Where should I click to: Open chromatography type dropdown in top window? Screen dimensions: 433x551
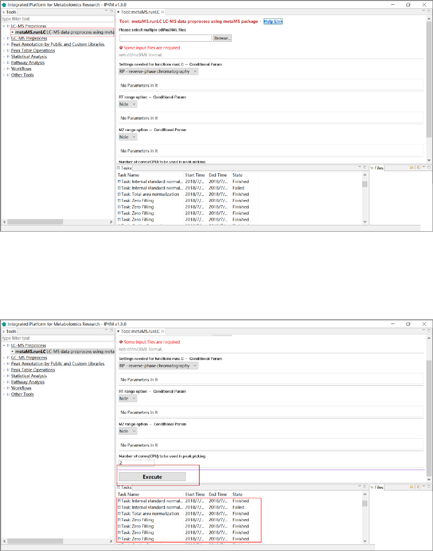pos(158,71)
